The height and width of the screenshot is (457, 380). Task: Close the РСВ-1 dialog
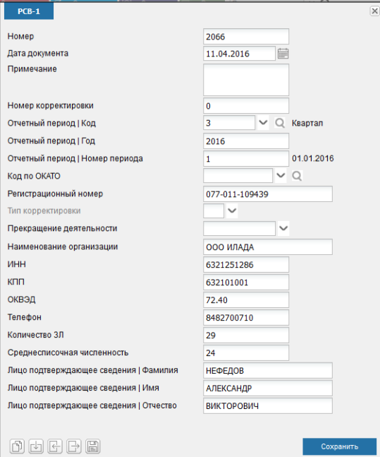click(374, 11)
